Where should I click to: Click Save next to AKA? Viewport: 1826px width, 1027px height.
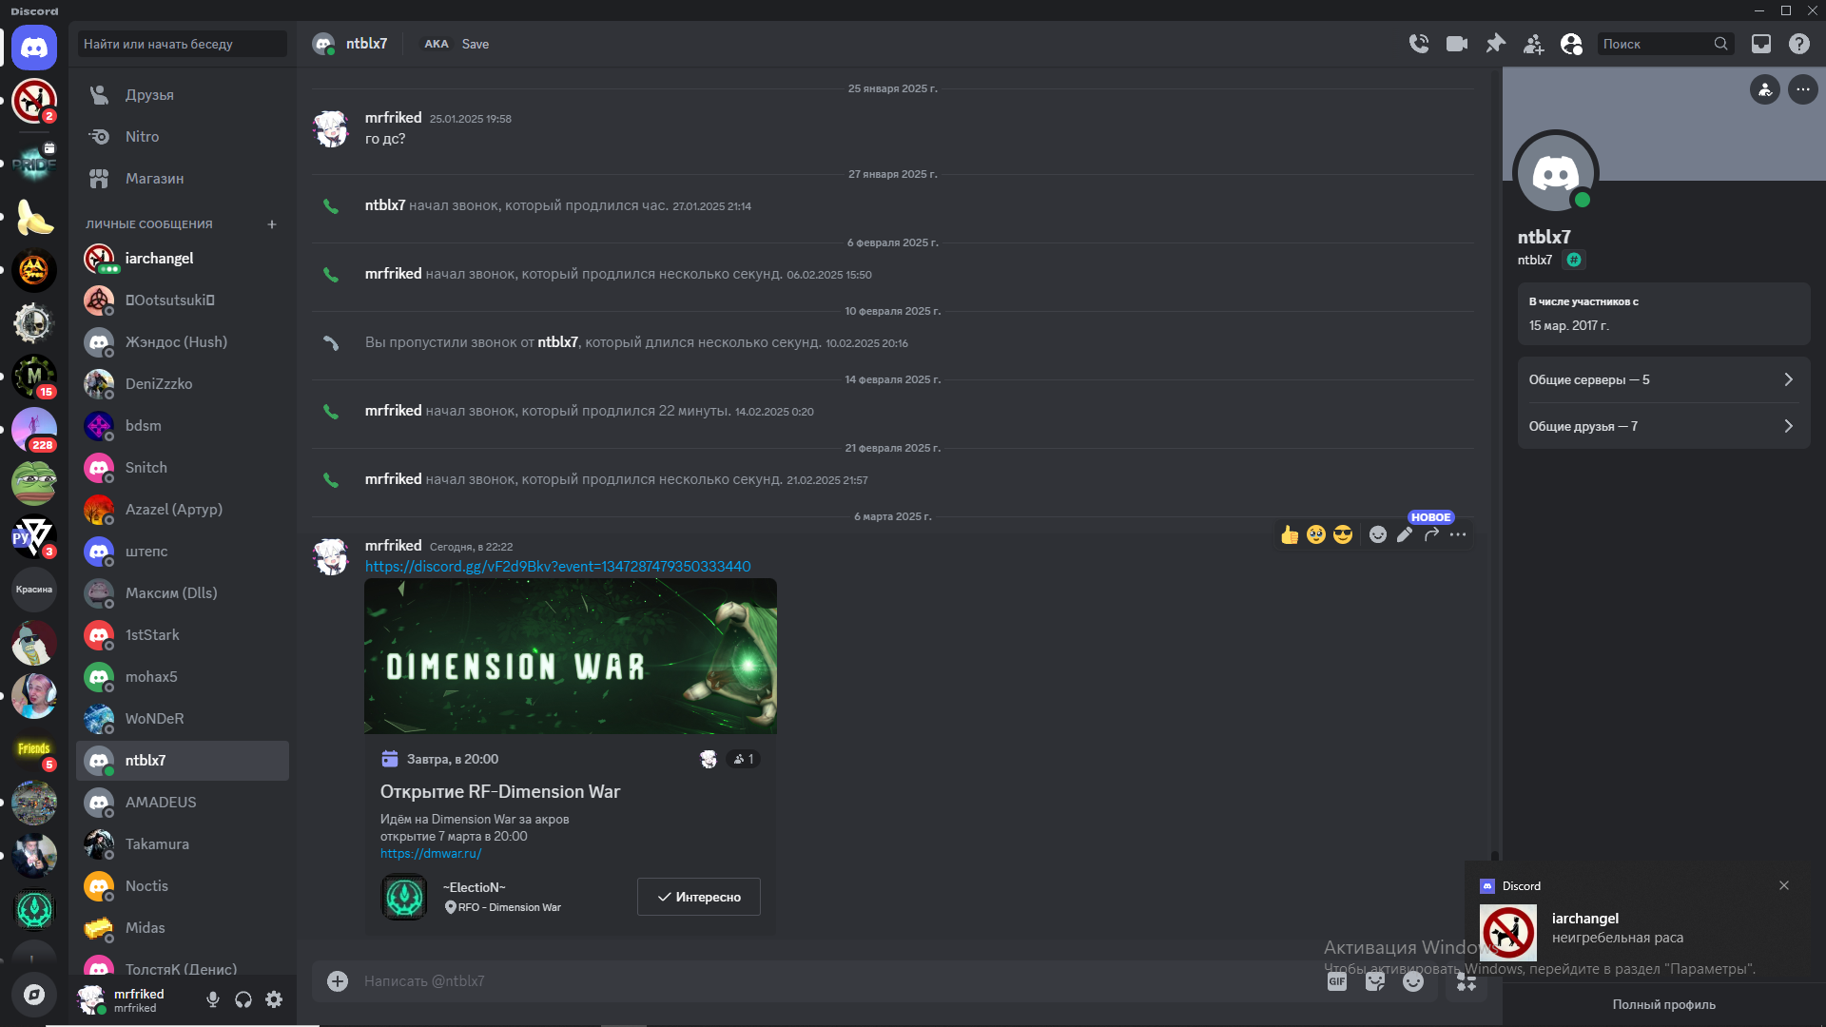point(475,44)
